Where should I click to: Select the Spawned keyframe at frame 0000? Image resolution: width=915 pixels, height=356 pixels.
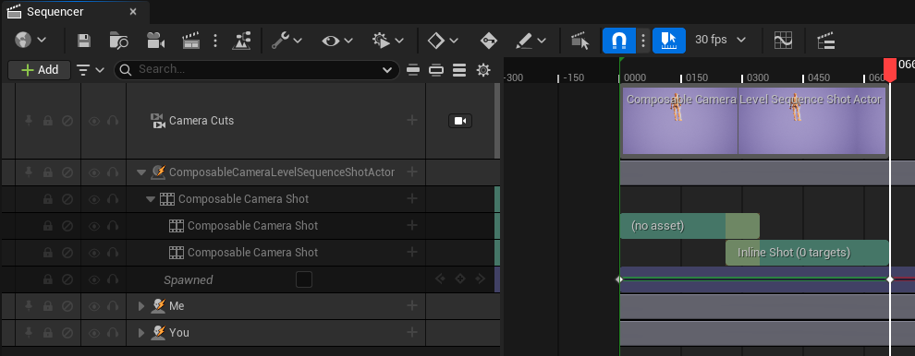620,279
